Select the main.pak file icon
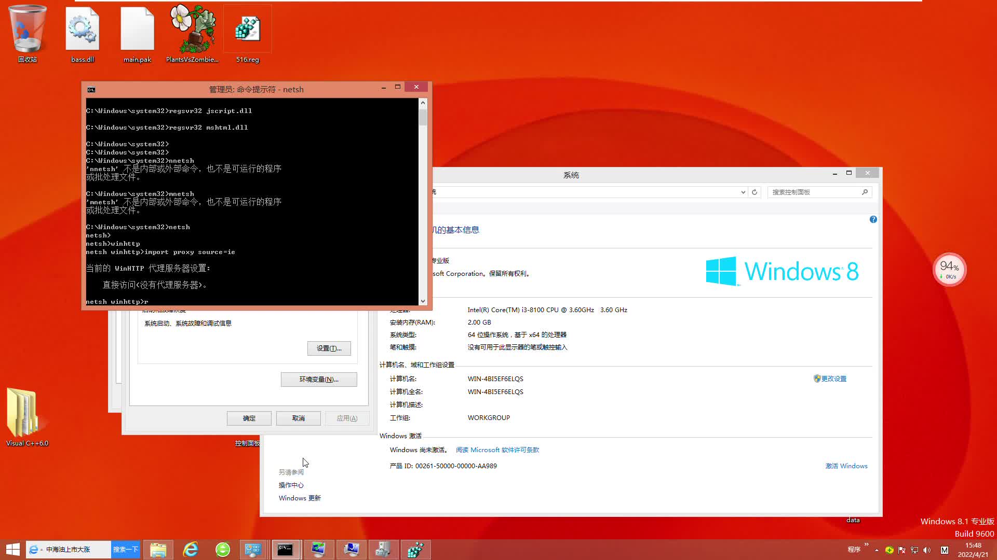 [137, 34]
